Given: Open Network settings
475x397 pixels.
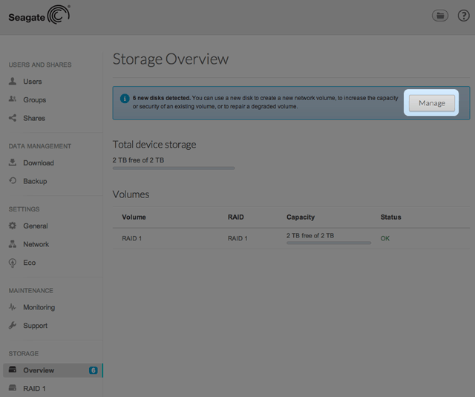Looking at the screenshot, I should point(36,244).
